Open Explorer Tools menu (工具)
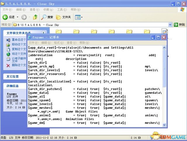 pyautogui.click(x=62, y=10)
